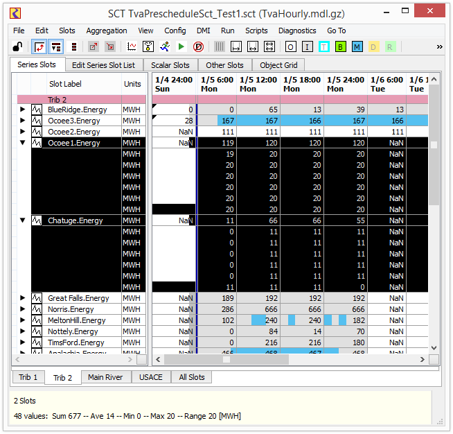Image resolution: width=453 pixels, height=434 pixels.
Task: Click the horizontal scrollbar right arrow
Action: (x=423, y=359)
